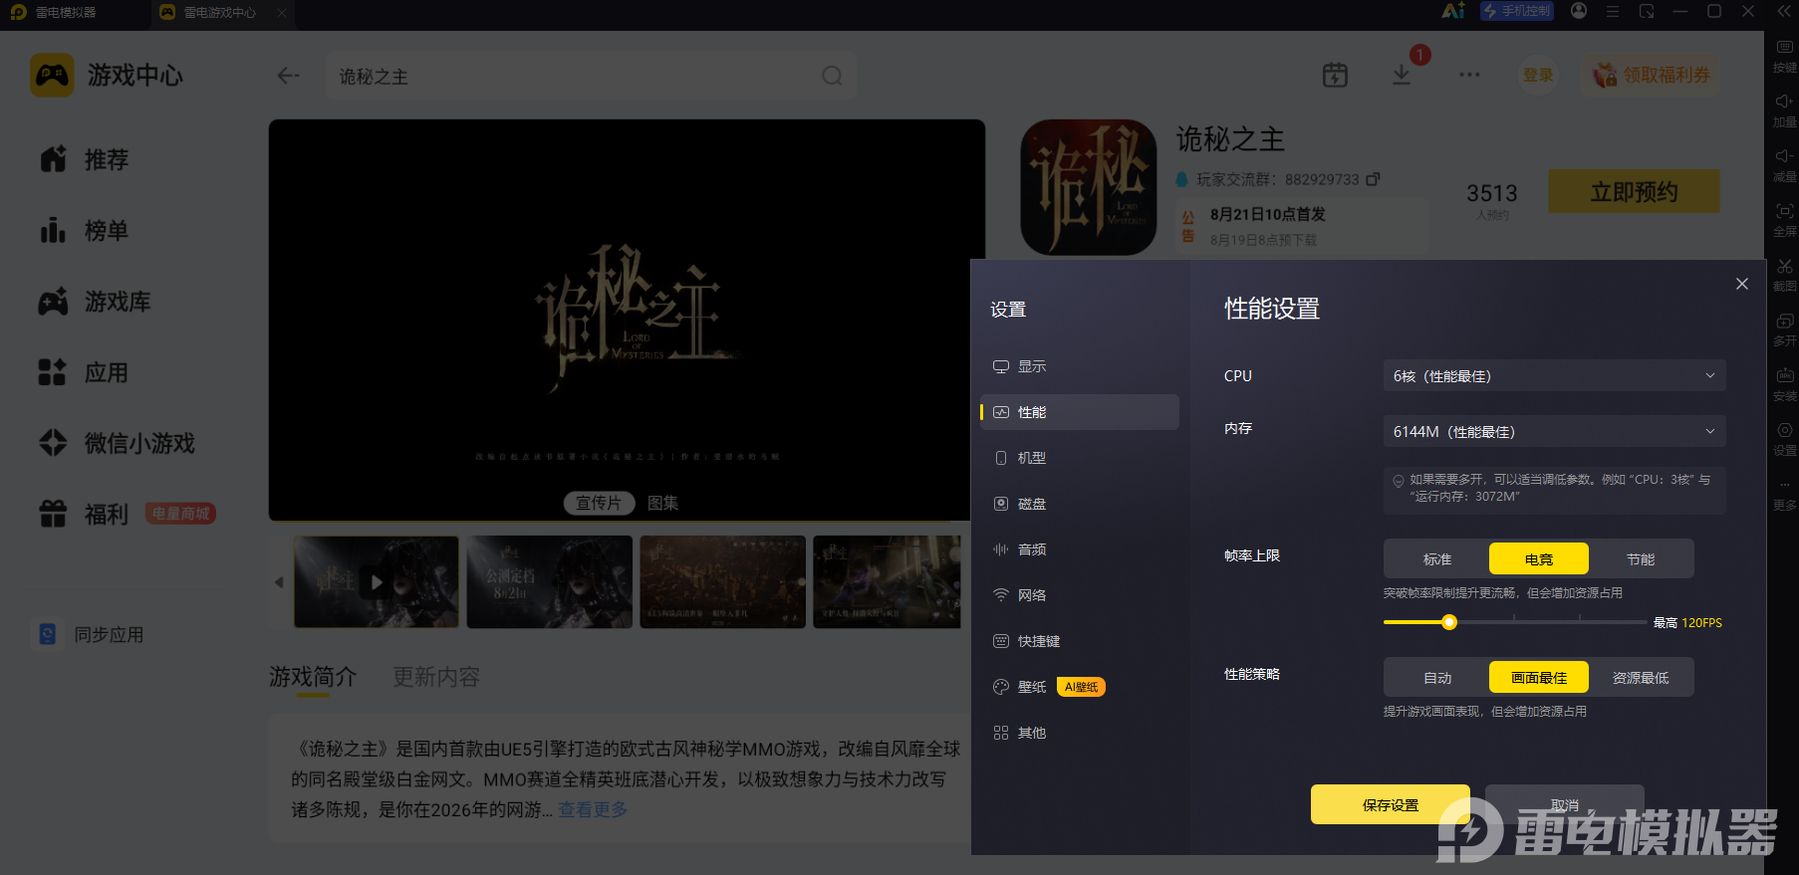The width and height of the screenshot is (1799, 875).
Task: Switch to the 更新内容 tab
Action: [436, 677]
